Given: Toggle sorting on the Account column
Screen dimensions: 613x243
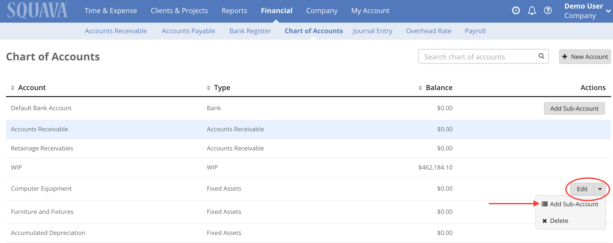Looking at the screenshot, I should (12, 88).
